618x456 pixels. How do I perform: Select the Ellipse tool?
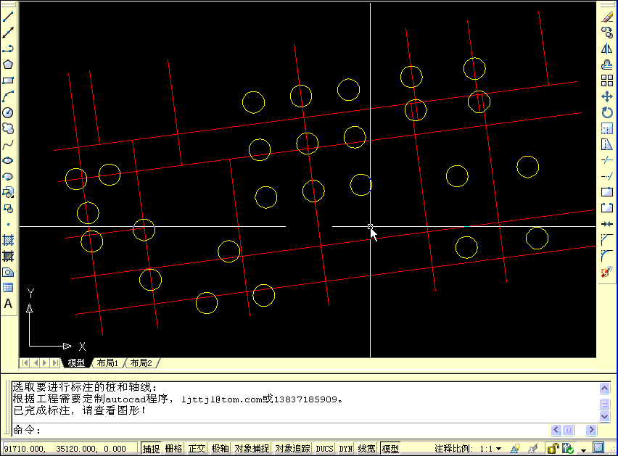[x=8, y=160]
